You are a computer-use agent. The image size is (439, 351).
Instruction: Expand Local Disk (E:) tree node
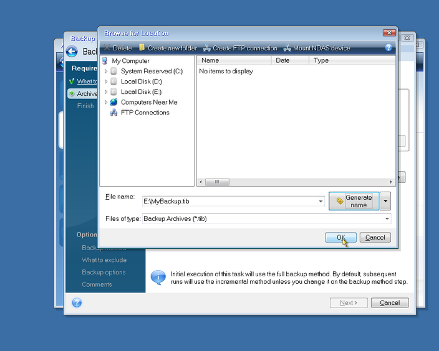pyautogui.click(x=106, y=92)
